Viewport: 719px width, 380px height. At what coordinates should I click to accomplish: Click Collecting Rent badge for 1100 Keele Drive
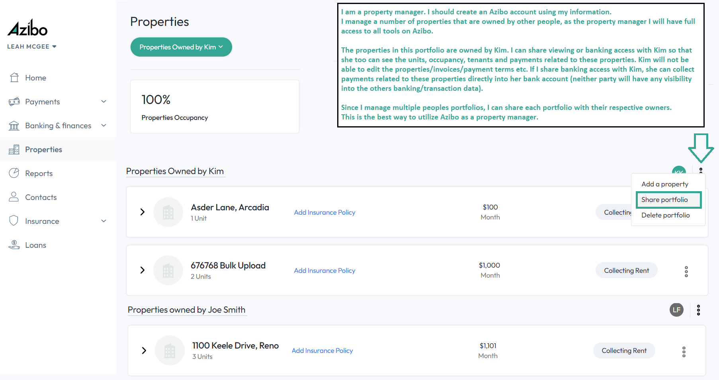624,351
